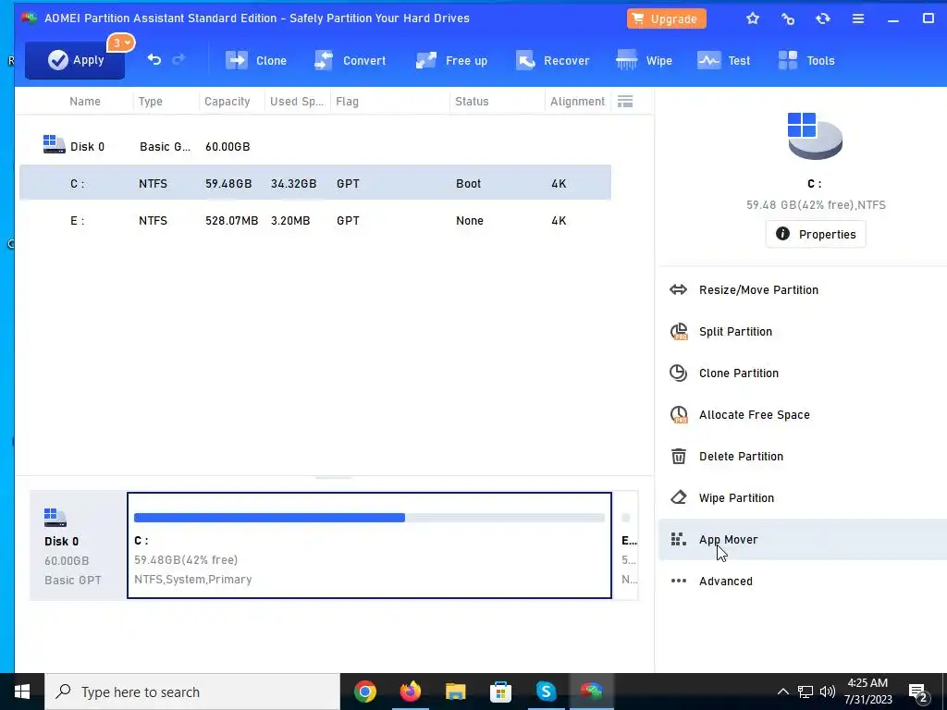Open Google Chrome from taskbar
Viewport: 947px width, 710px height.
(x=364, y=692)
